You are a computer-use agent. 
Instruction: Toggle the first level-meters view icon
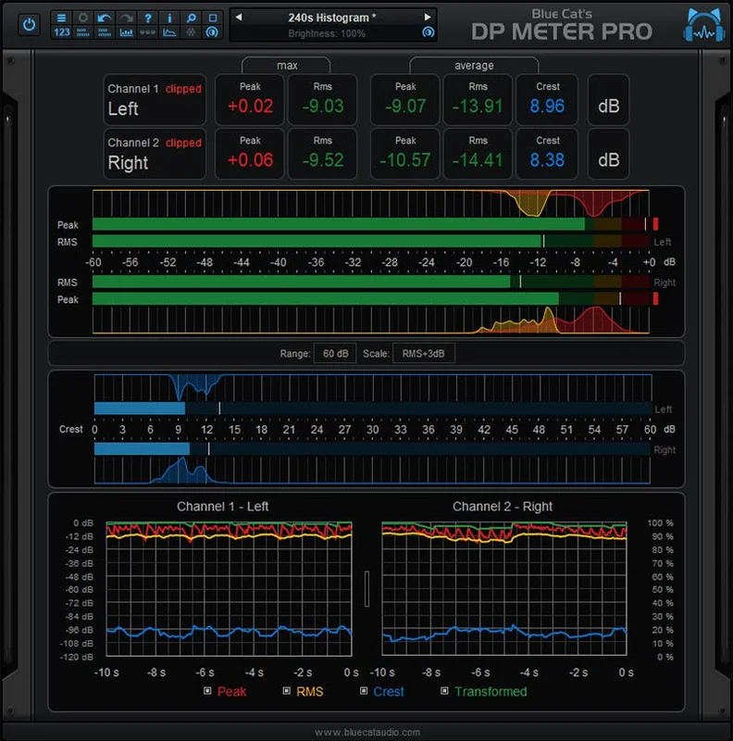(83, 32)
